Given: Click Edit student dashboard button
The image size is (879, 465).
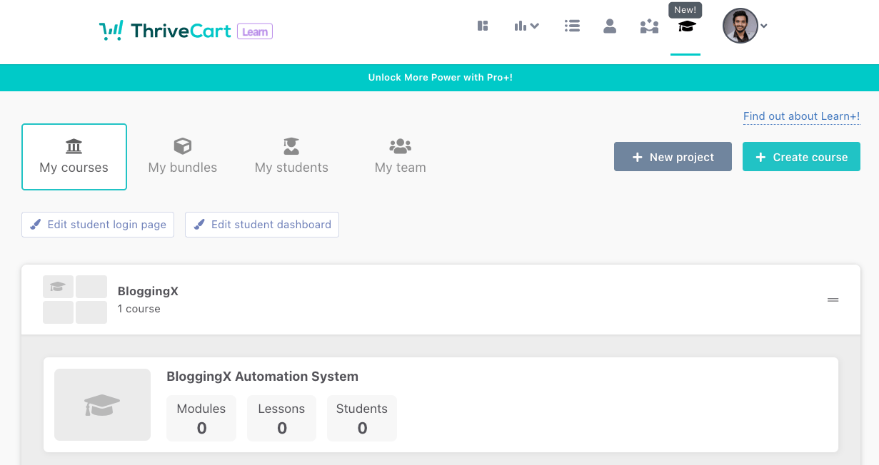Looking at the screenshot, I should pos(262,224).
